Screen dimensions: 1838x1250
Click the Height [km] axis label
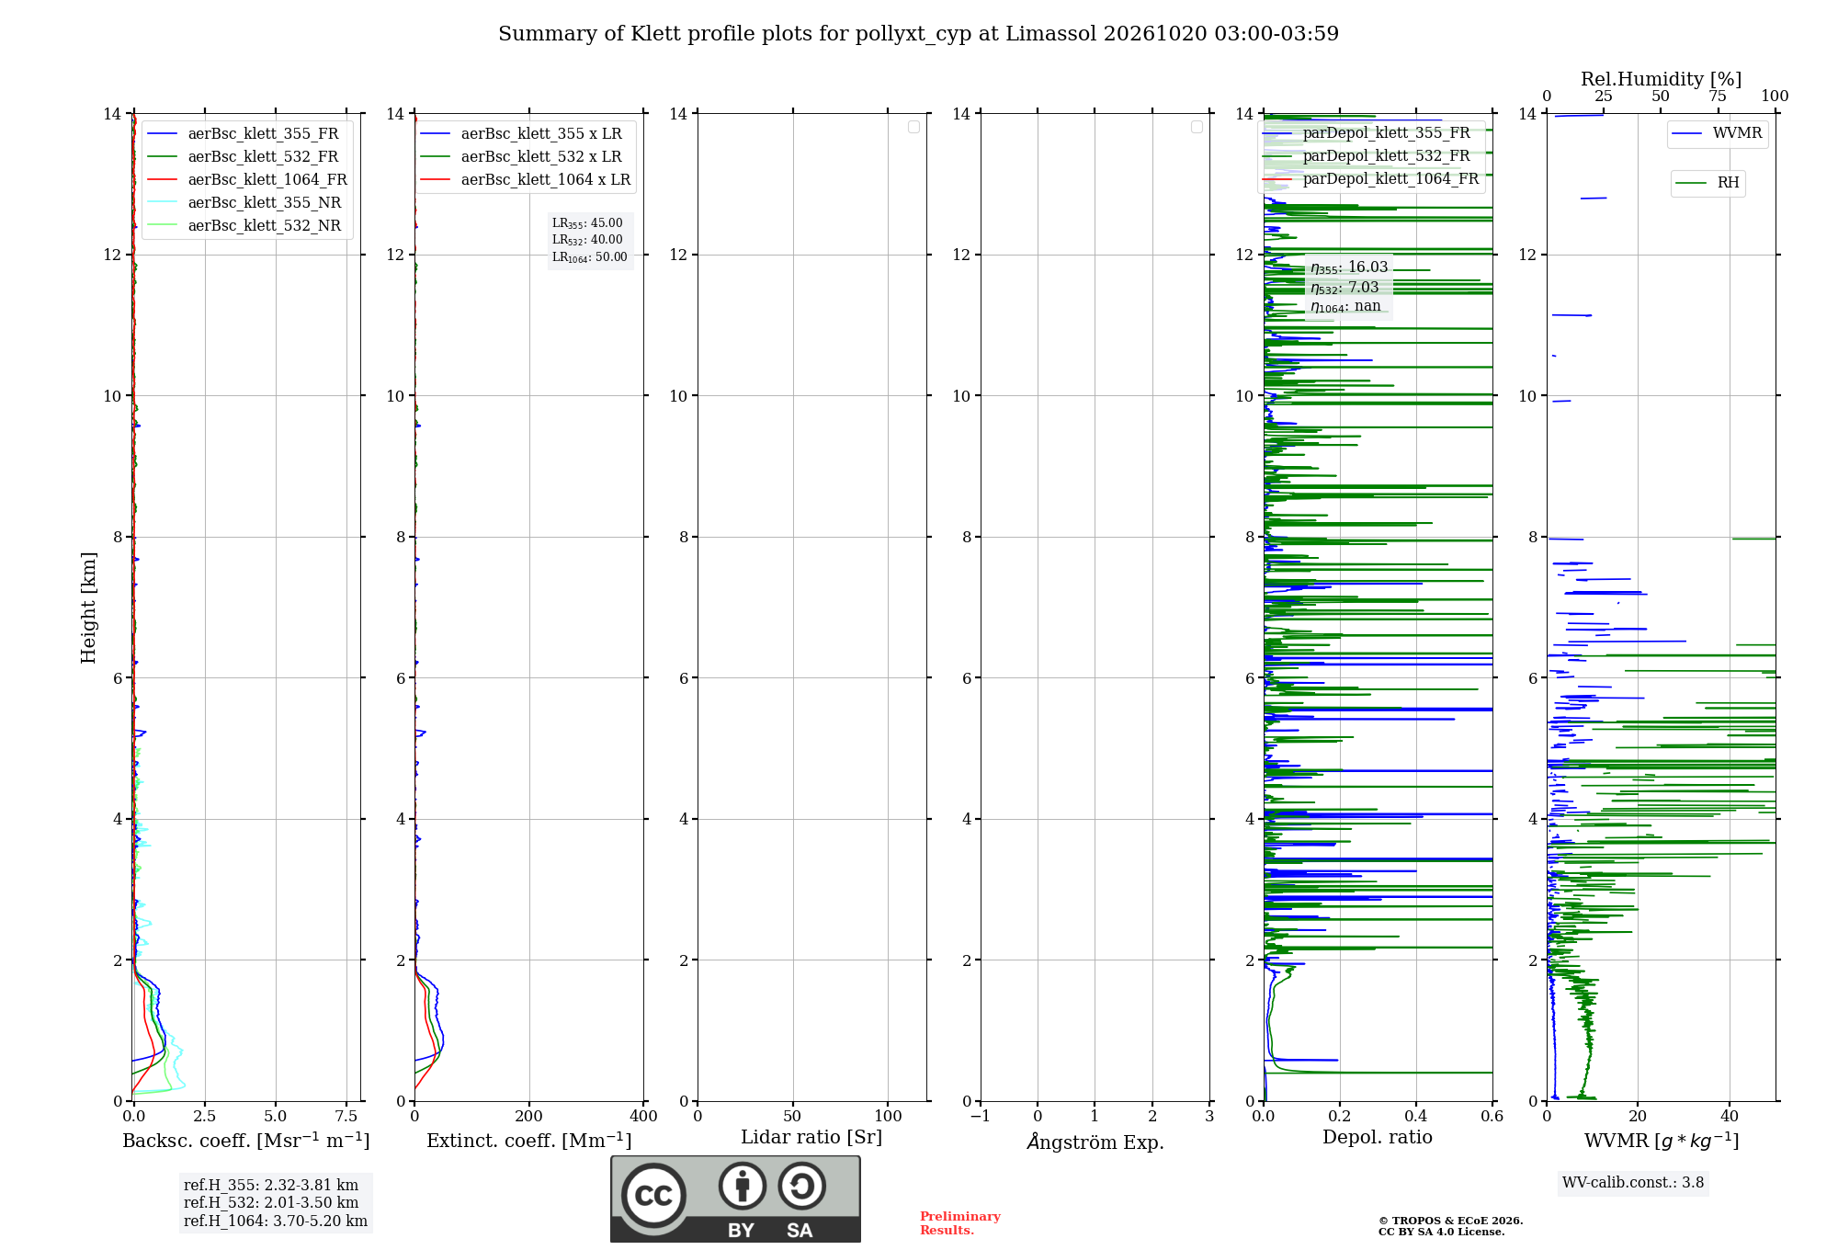88,608
